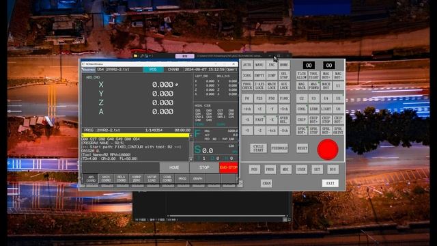This screenshot has width=437, height=246.
Task: Click SPDL STOP spindle stop
Action: (314, 131)
